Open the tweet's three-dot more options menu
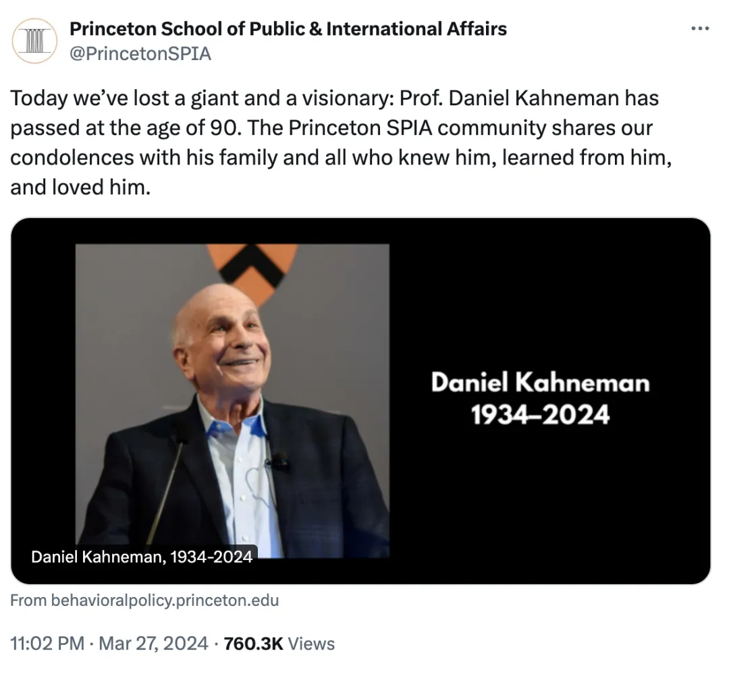Viewport: 729px width, 674px height. point(701,28)
